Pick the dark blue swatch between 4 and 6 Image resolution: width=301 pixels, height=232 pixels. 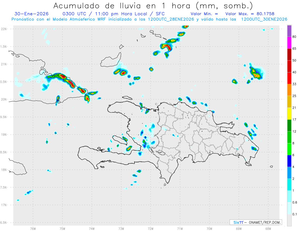coord(289,161)
